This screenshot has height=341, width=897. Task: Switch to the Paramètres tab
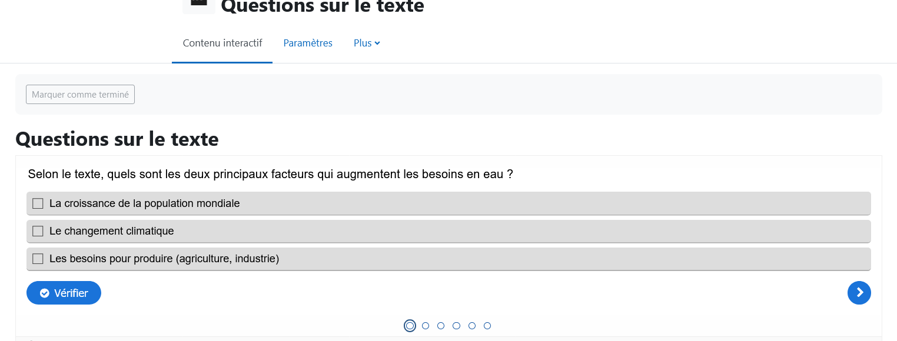[308, 43]
